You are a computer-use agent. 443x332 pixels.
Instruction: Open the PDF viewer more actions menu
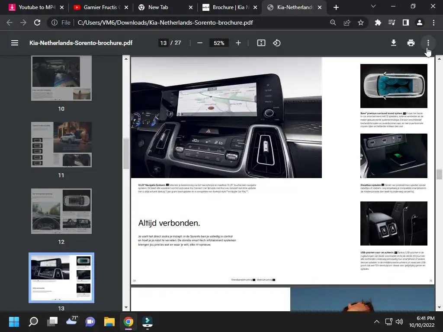[428, 43]
